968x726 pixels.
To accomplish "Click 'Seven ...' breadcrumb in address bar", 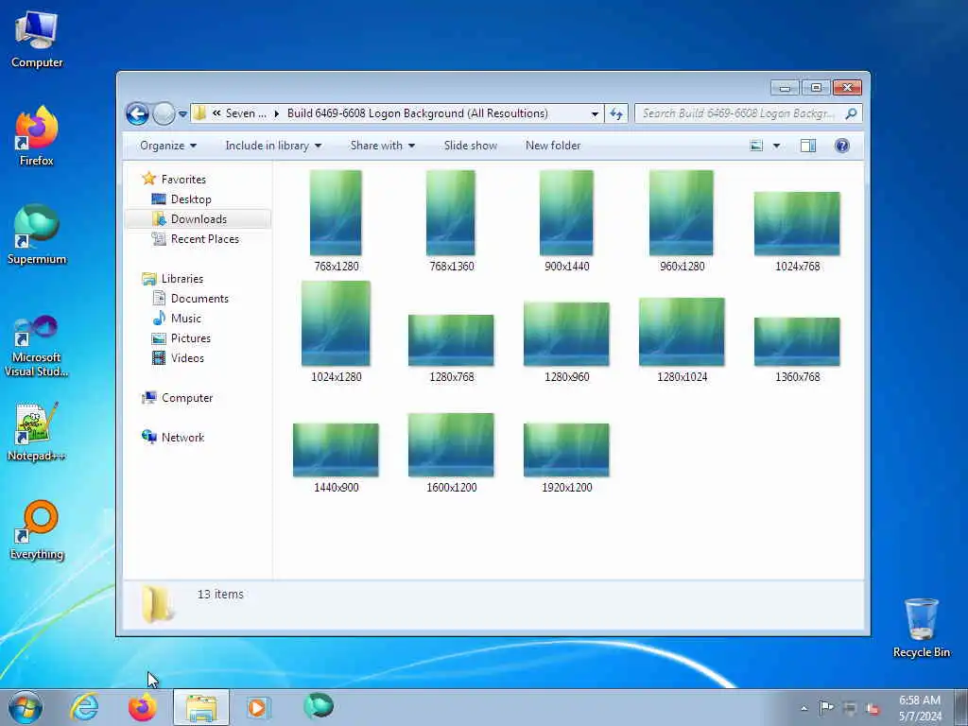I will pyautogui.click(x=246, y=113).
